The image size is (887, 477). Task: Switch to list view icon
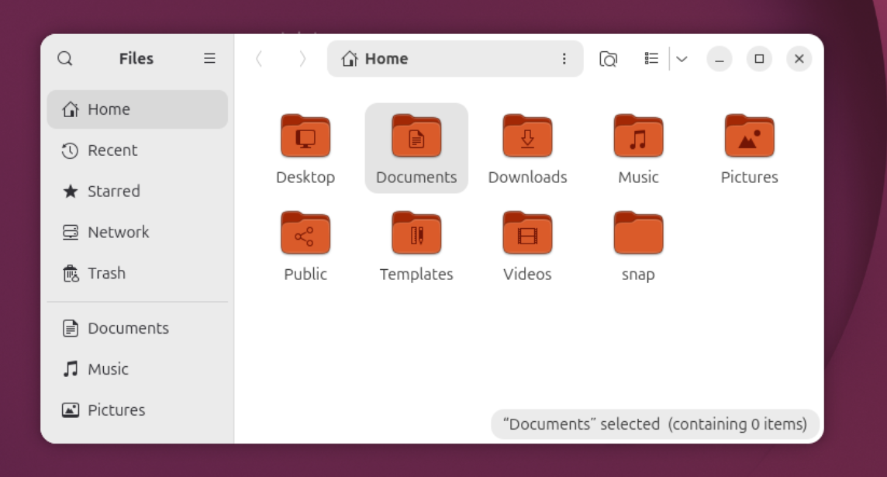click(651, 59)
